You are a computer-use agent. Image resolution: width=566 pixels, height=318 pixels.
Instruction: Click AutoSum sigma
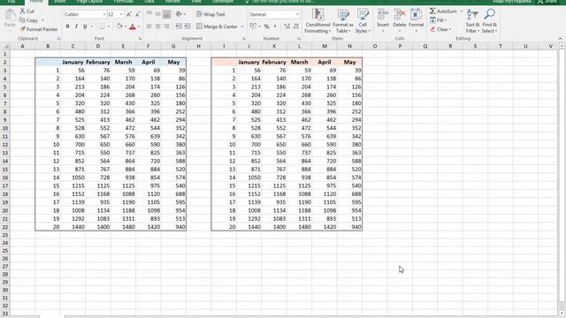point(432,11)
